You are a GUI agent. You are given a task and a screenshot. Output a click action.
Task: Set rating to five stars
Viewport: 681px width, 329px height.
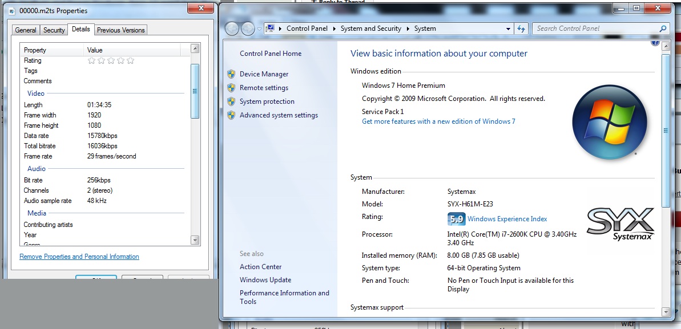coord(130,60)
